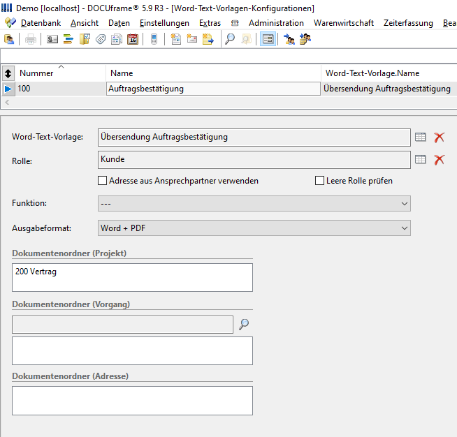The image size is (457, 437).
Task: Open the Ansicht menu
Action: 85,23
